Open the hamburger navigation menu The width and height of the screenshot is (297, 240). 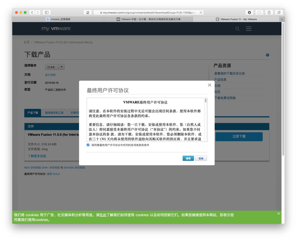tap(249, 29)
